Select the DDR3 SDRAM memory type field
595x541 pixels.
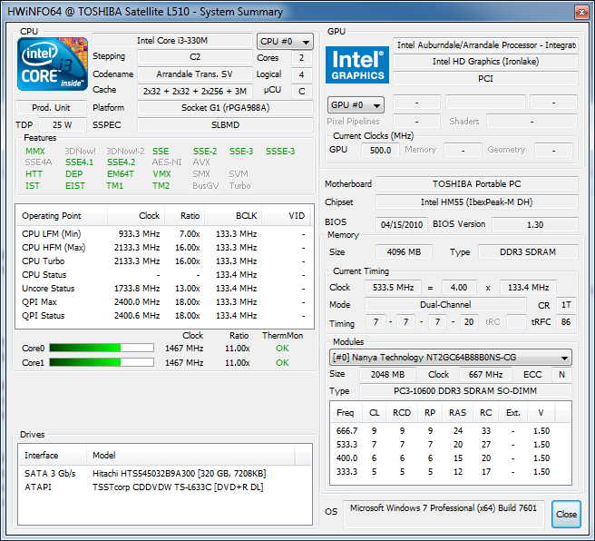[528, 252]
